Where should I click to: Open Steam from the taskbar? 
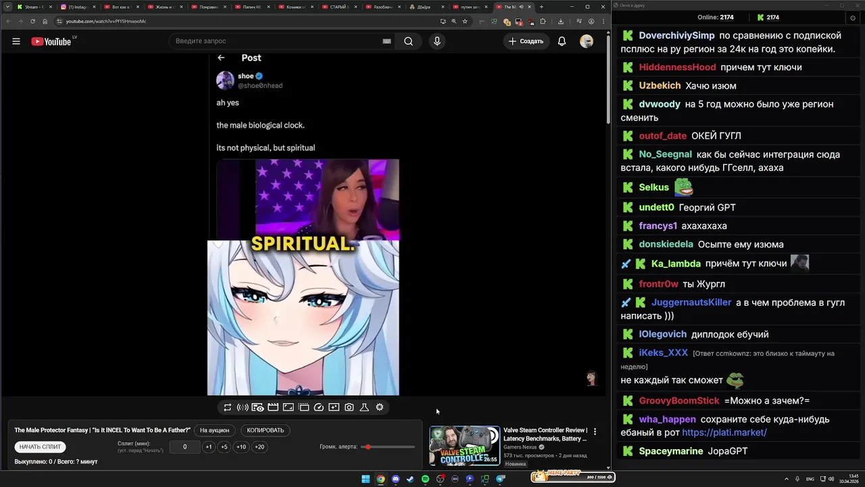(410, 479)
